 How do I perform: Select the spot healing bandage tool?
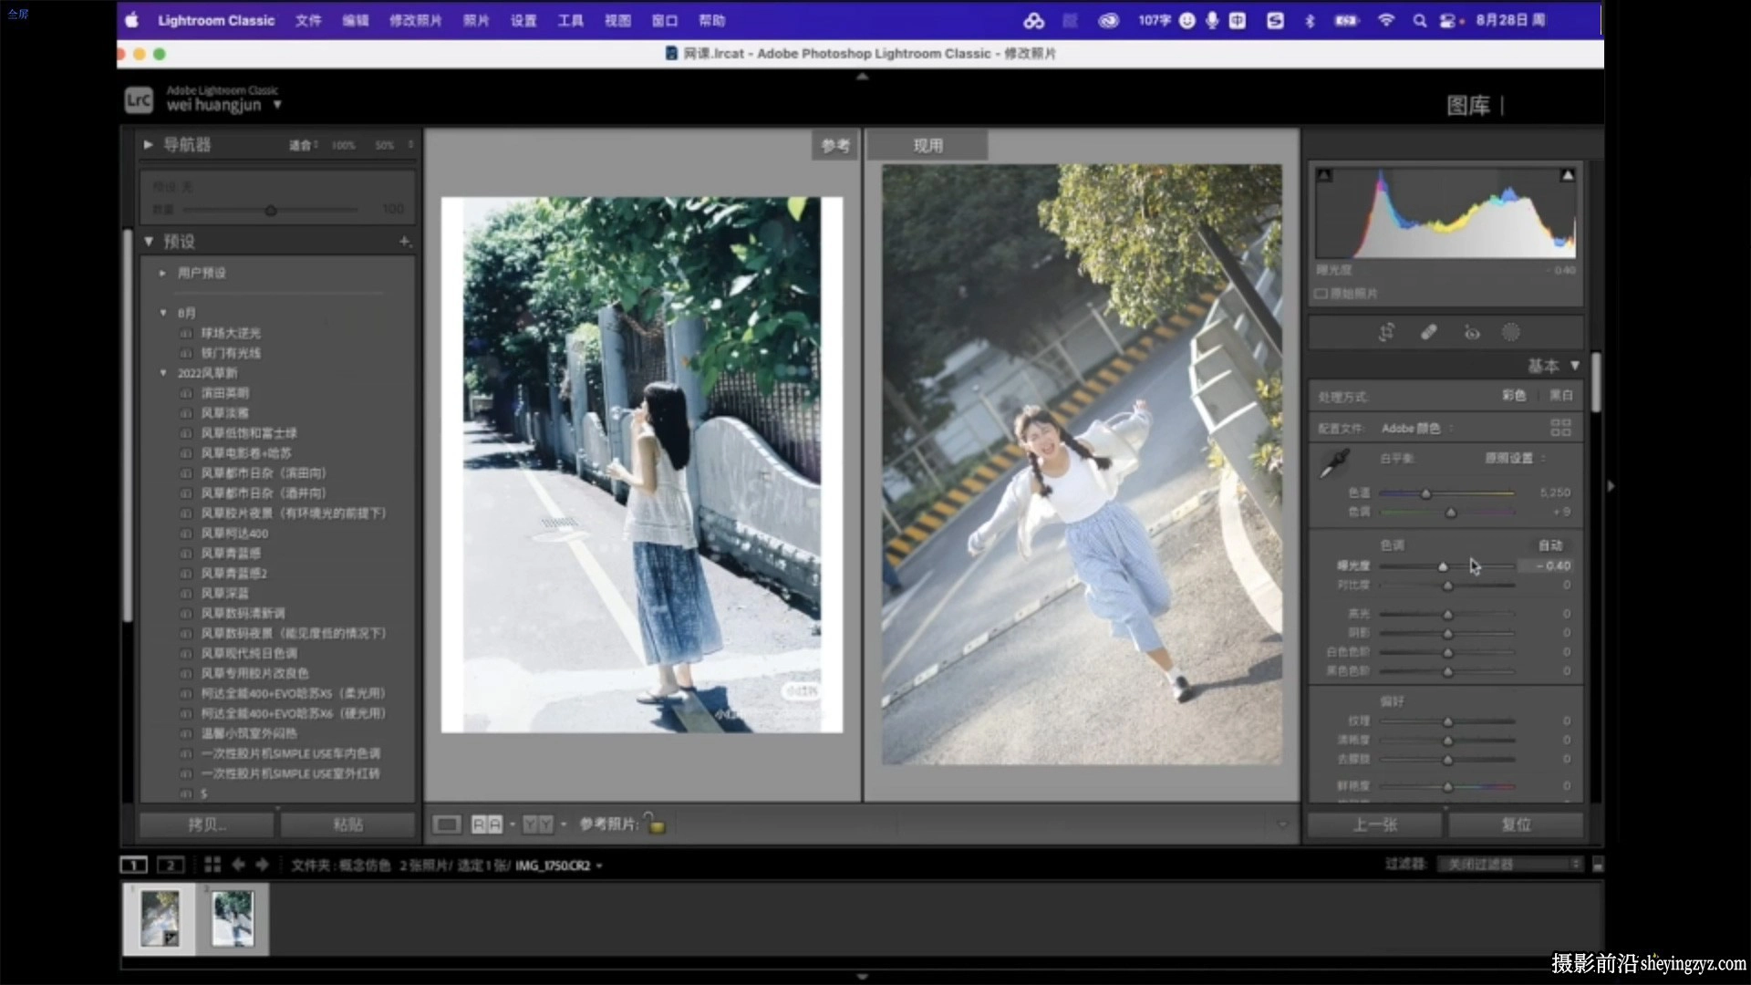coord(1429,333)
